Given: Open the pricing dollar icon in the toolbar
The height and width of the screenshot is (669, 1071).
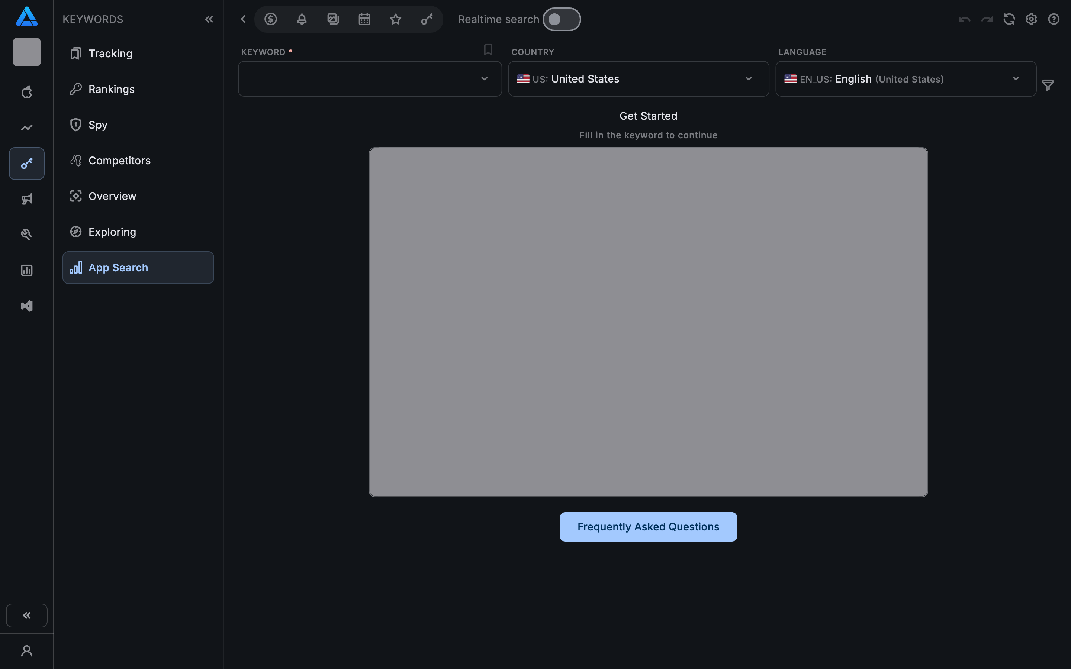Looking at the screenshot, I should coord(271,19).
